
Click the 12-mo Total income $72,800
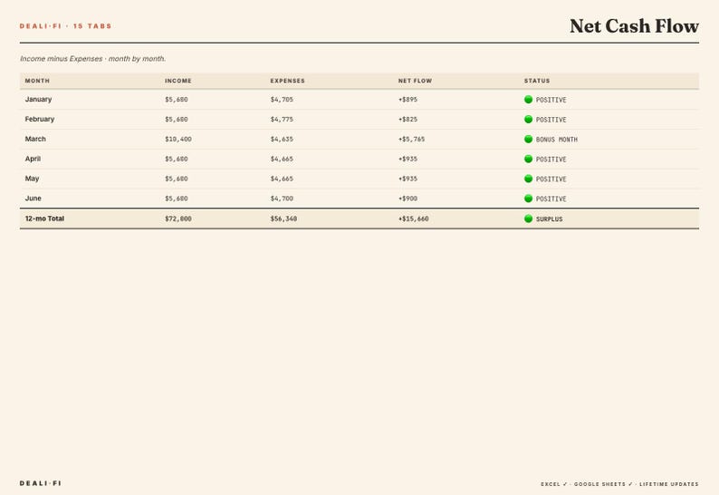click(177, 218)
